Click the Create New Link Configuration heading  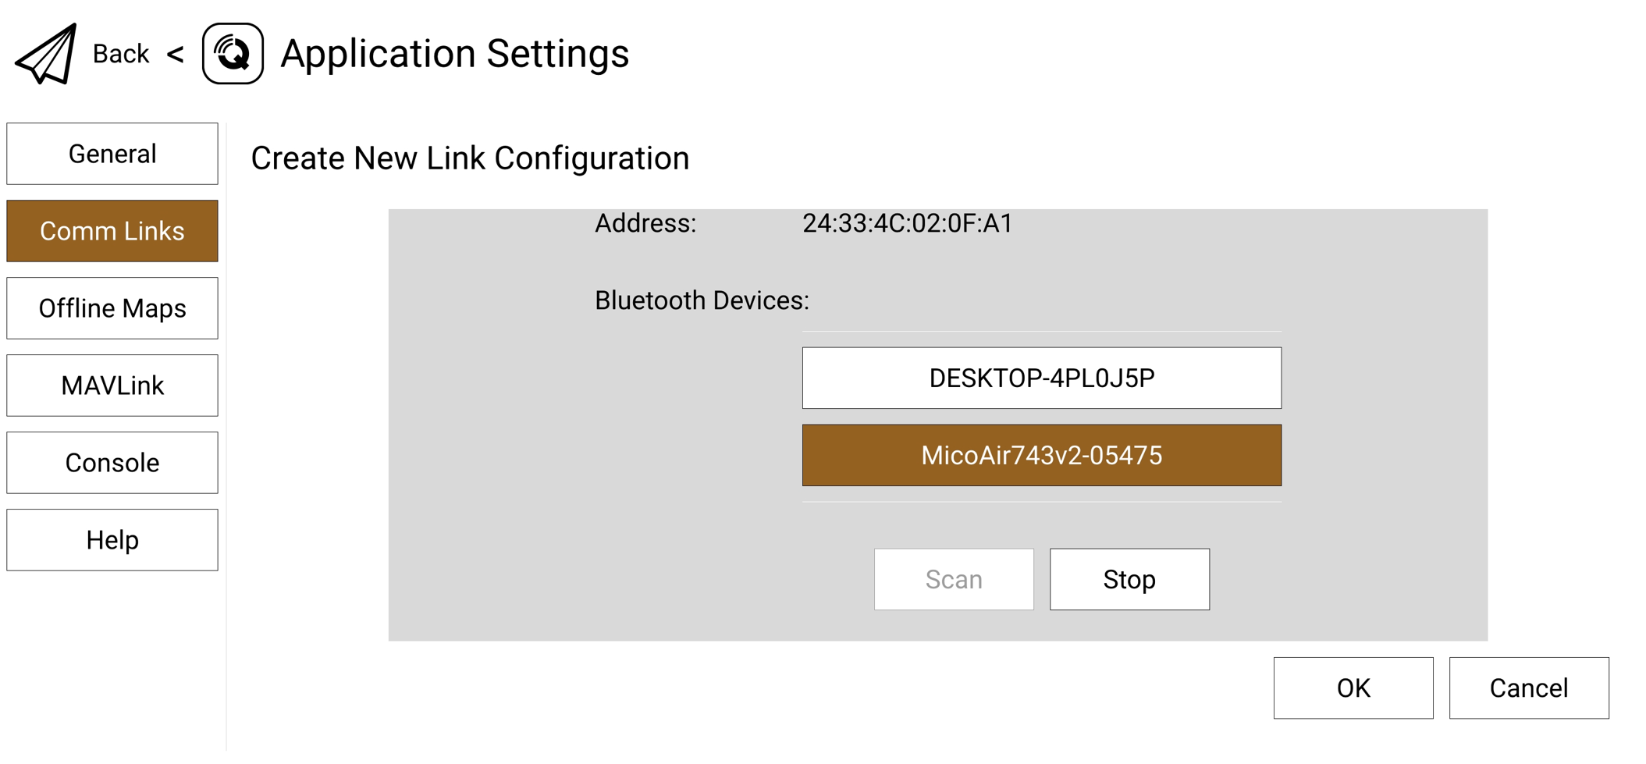470,158
